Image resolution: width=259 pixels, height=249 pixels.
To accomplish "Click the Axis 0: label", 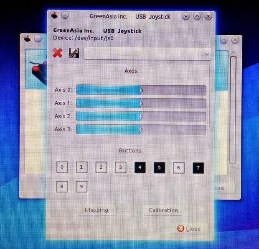I will tap(63, 90).
